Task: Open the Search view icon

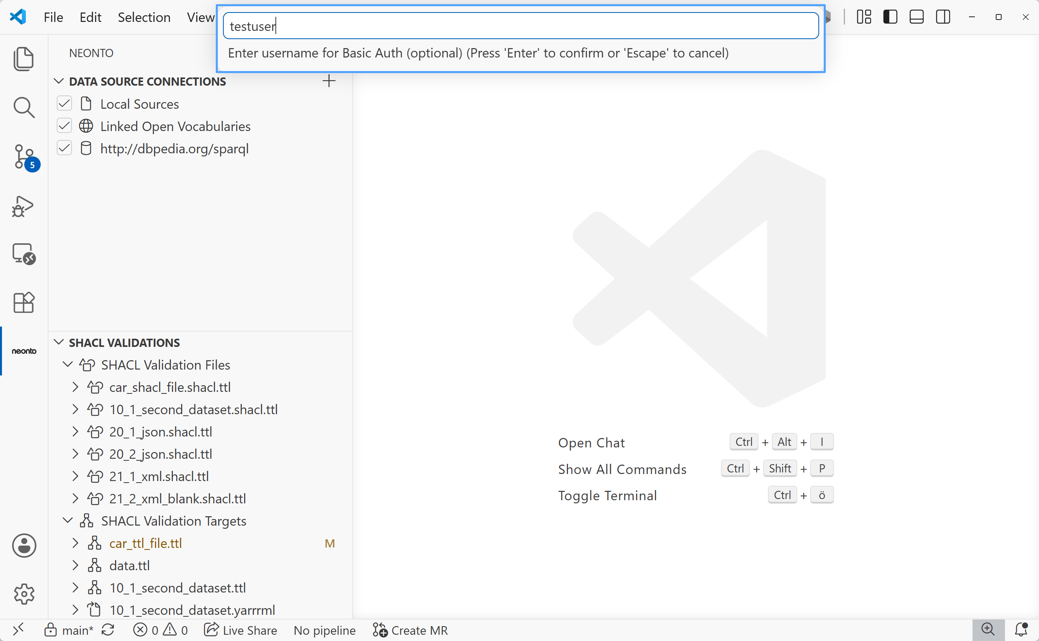Action: pos(24,108)
